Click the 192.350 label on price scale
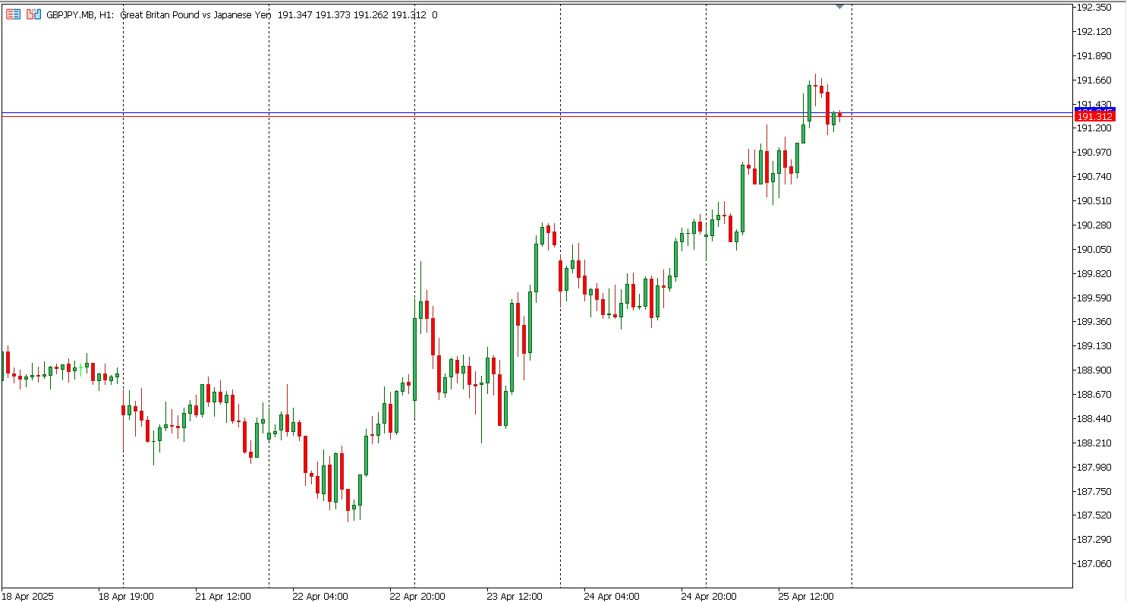Image resolution: width=1127 pixels, height=602 pixels. tap(1094, 8)
